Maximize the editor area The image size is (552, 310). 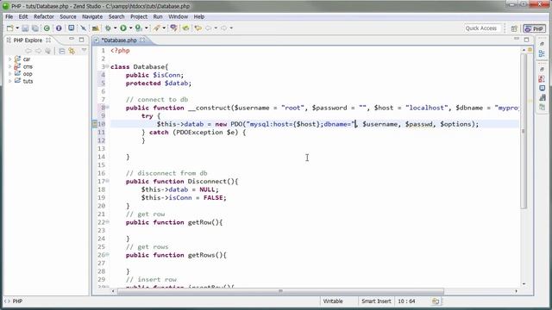click(x=526, y=40)
